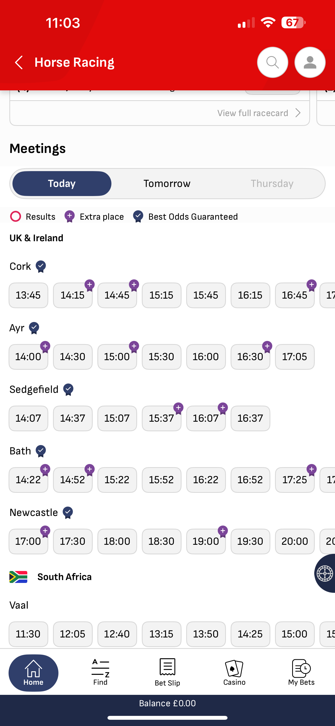This screenshot has width=335, height=726.
Task: Select the Today meetings toggle
Action: click(x=62, y=184)
